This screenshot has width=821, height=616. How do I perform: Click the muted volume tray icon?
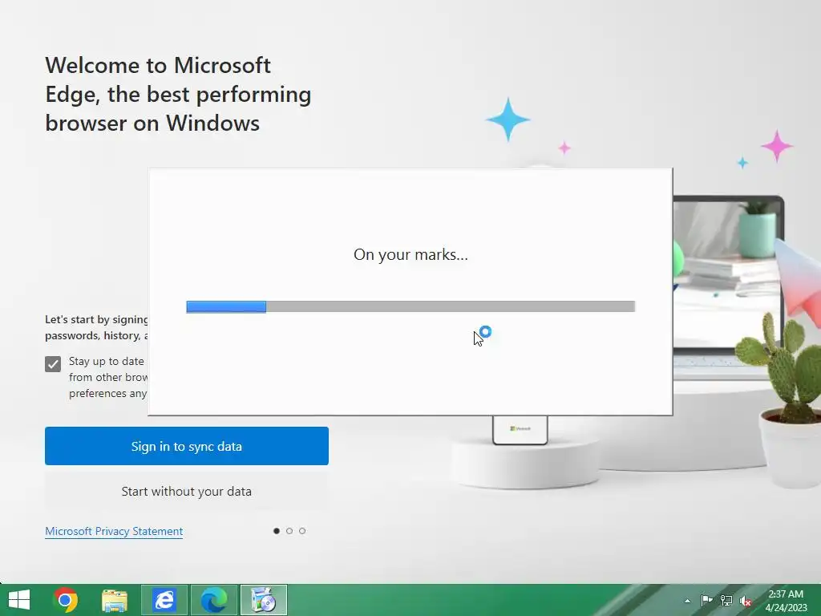(746, 601)
